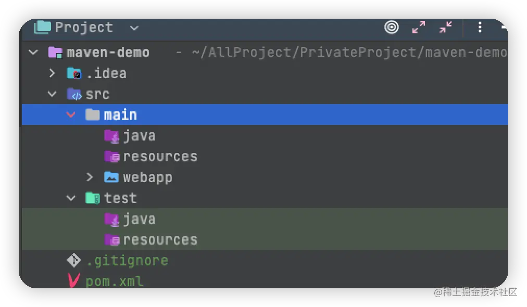Open the Project view dropdown arrow

134,28
